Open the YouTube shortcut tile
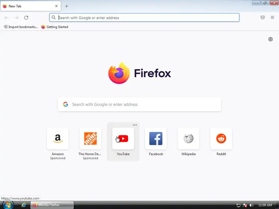Image resolution: width=279 pixels, height=209 pixels. [x=123, y=139]
